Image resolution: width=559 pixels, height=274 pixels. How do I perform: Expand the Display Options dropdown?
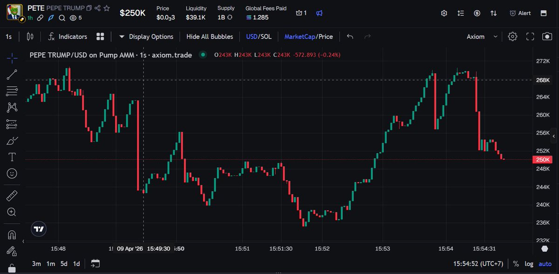click(x=146, y=36)
